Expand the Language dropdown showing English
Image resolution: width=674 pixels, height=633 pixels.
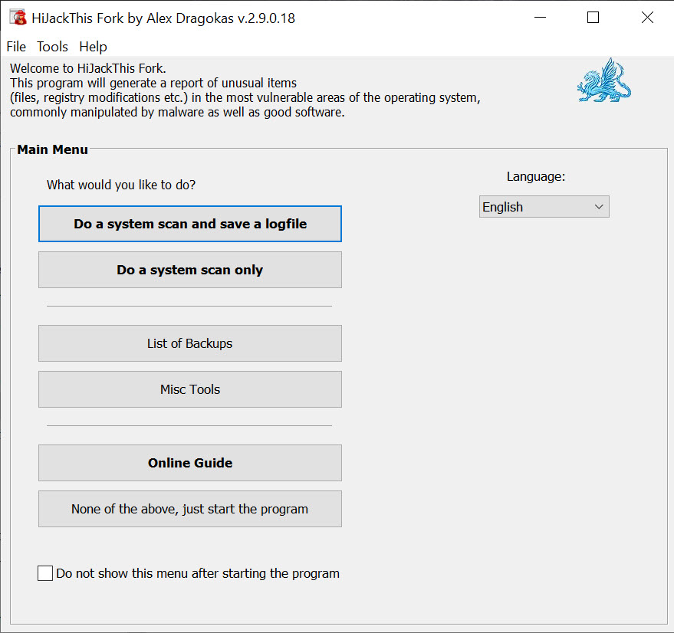544,207
